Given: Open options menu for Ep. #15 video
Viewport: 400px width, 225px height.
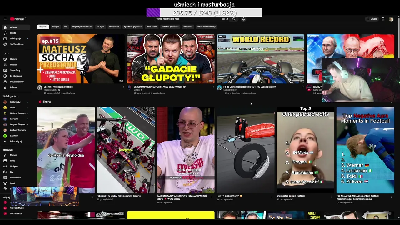Looking at the screenshot, I should (123, 87).
